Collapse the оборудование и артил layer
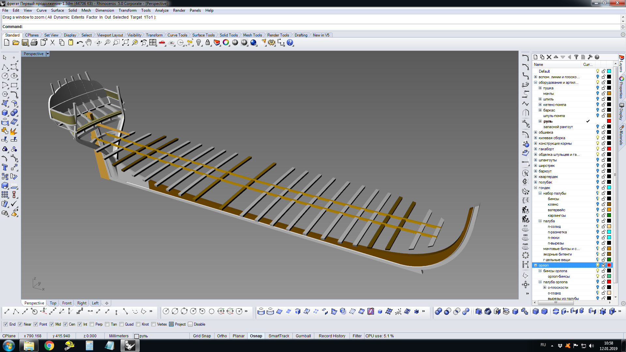 click(535, 82)
